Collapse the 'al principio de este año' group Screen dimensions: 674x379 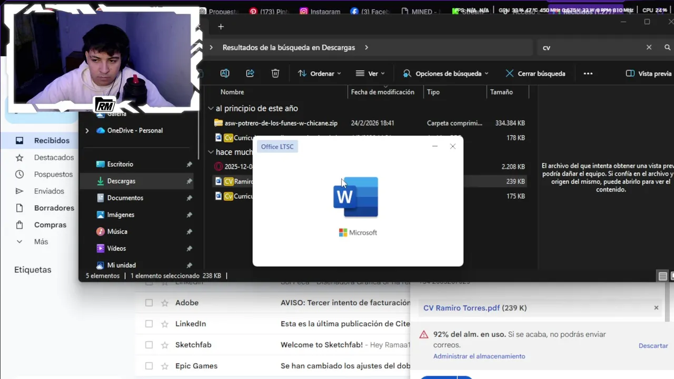click(x=211, y=108)
